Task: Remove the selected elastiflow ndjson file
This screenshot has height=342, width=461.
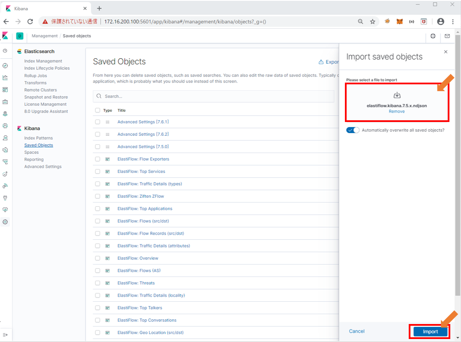Action: pos(397,111)
